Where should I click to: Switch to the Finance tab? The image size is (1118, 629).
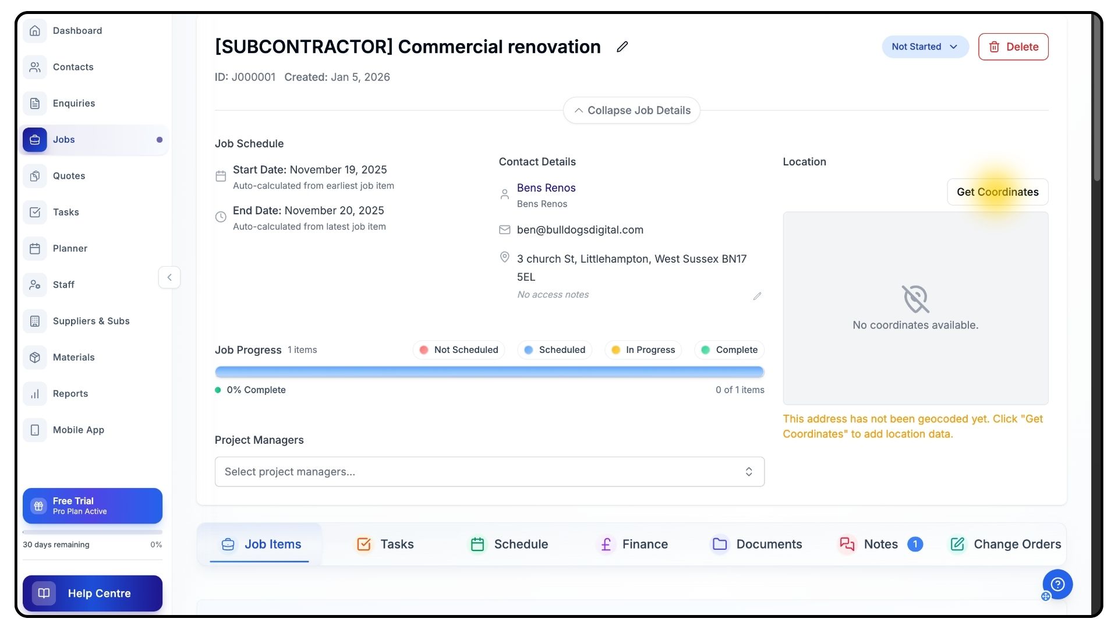coord(634,544)
